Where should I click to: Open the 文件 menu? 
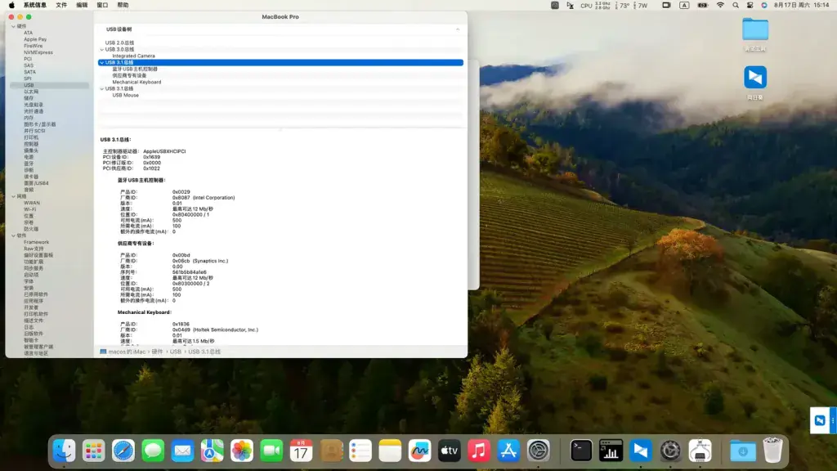[61, 6]
